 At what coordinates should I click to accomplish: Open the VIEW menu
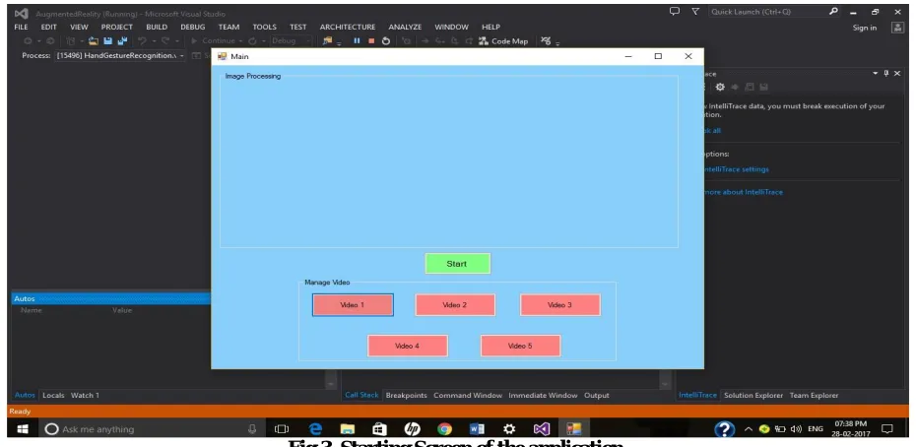click(79, 27)
